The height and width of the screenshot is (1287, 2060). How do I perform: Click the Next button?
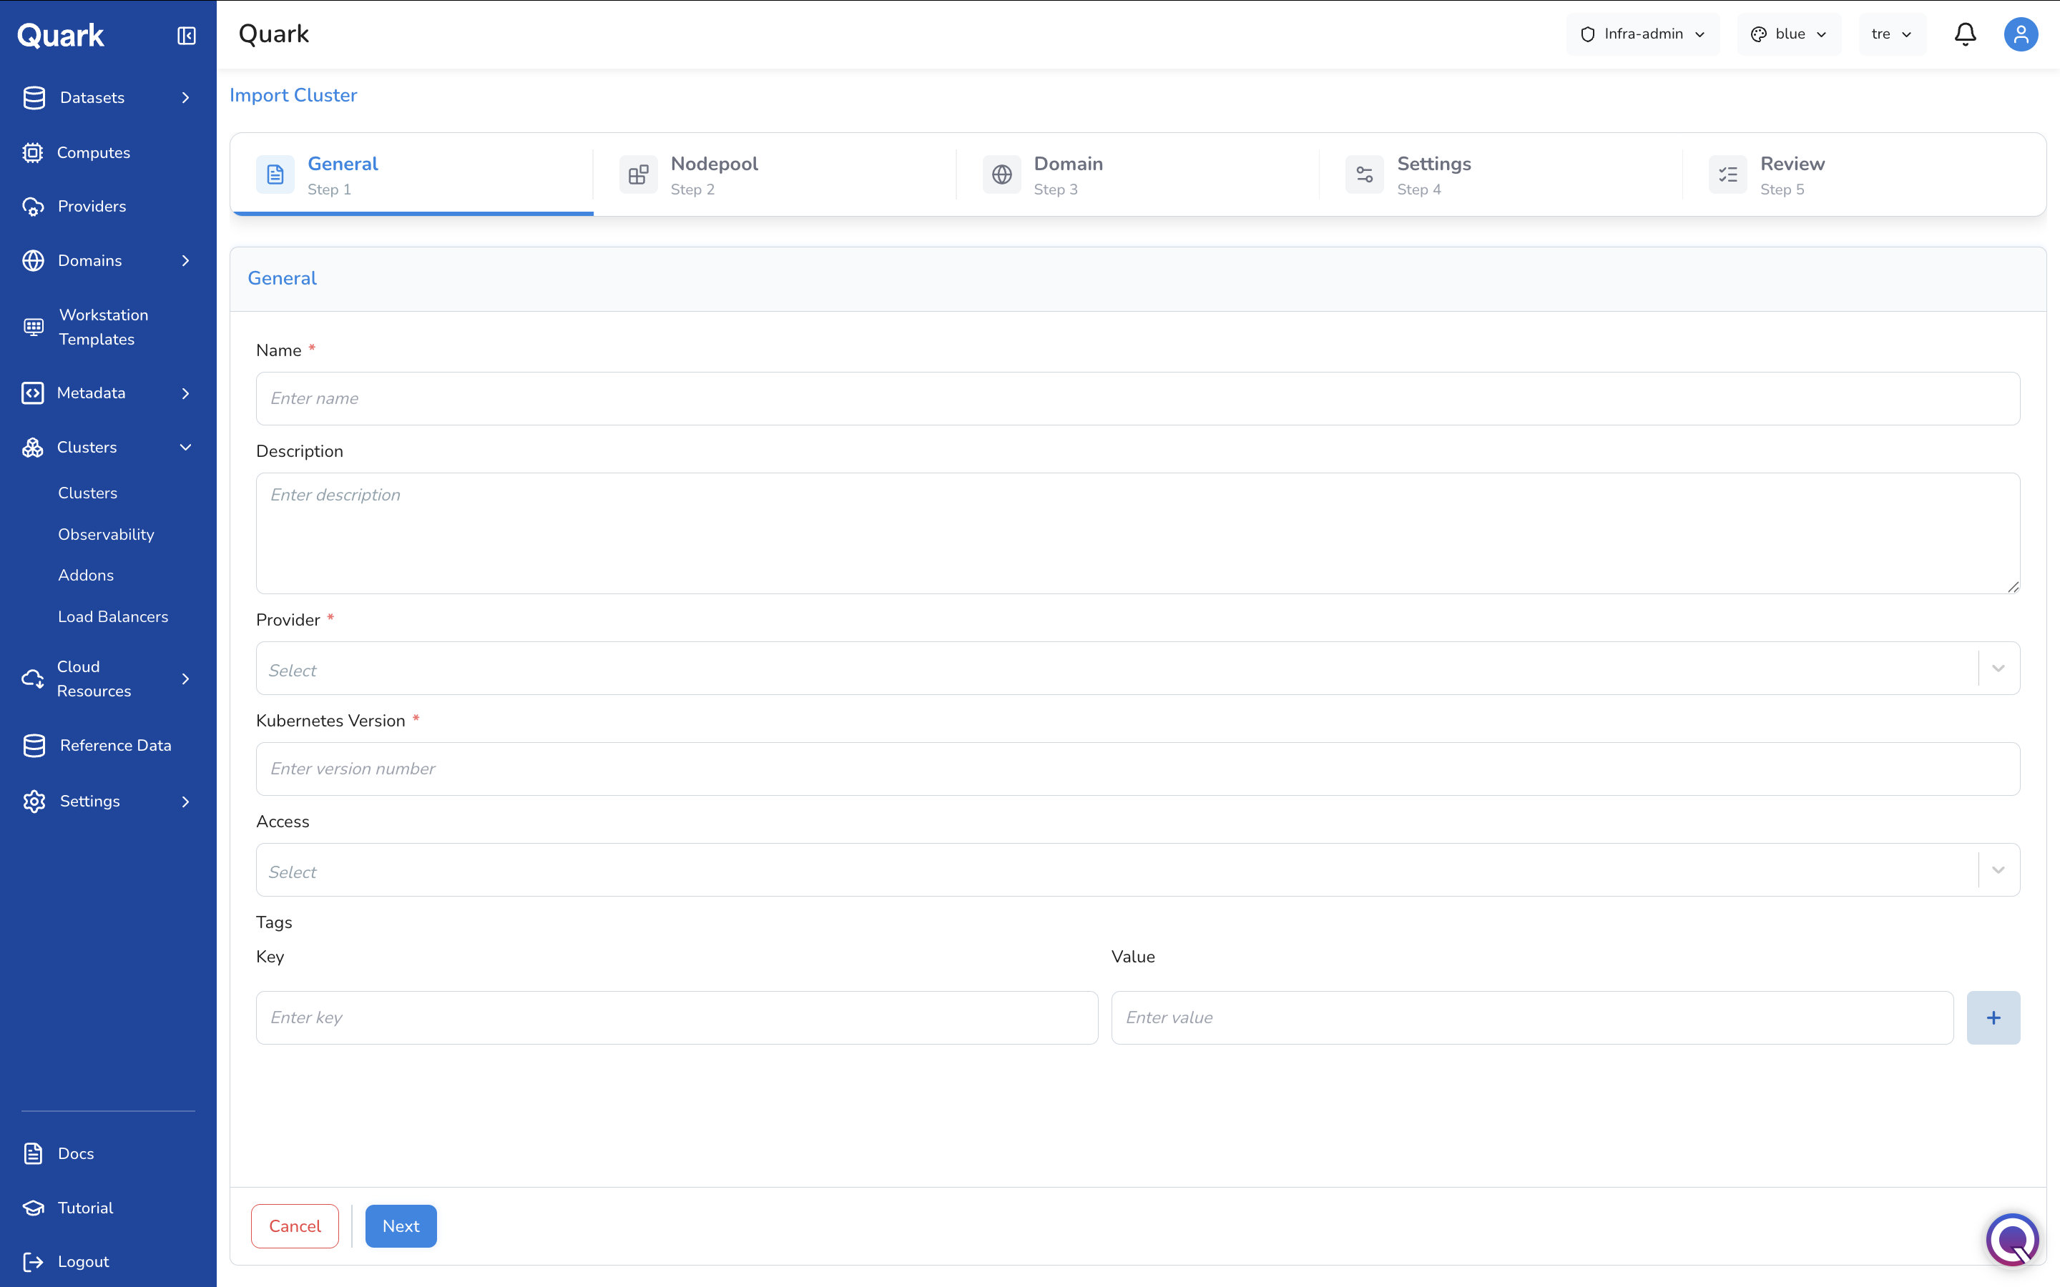point(401,1226)
